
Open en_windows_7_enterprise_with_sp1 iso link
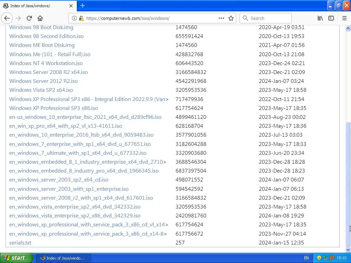pyautogui.click(x=80, y=144)
